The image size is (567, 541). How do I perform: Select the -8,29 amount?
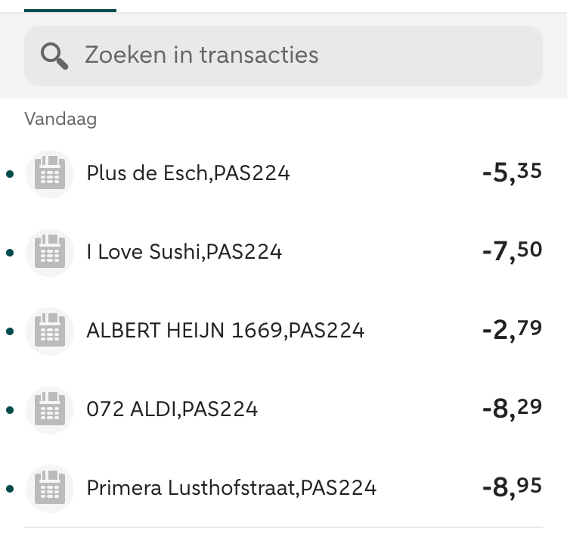[x=512, y=409]
